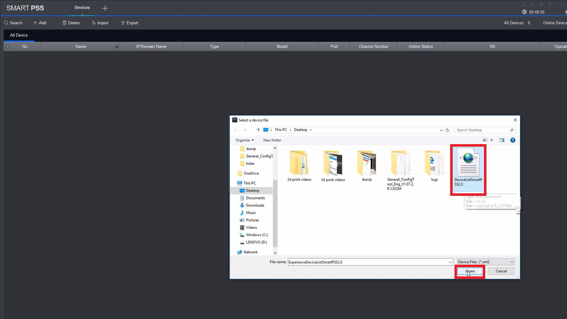This screenshot has width=567, height=319.
Task: Click the File name input field
Action: (368, 262)
